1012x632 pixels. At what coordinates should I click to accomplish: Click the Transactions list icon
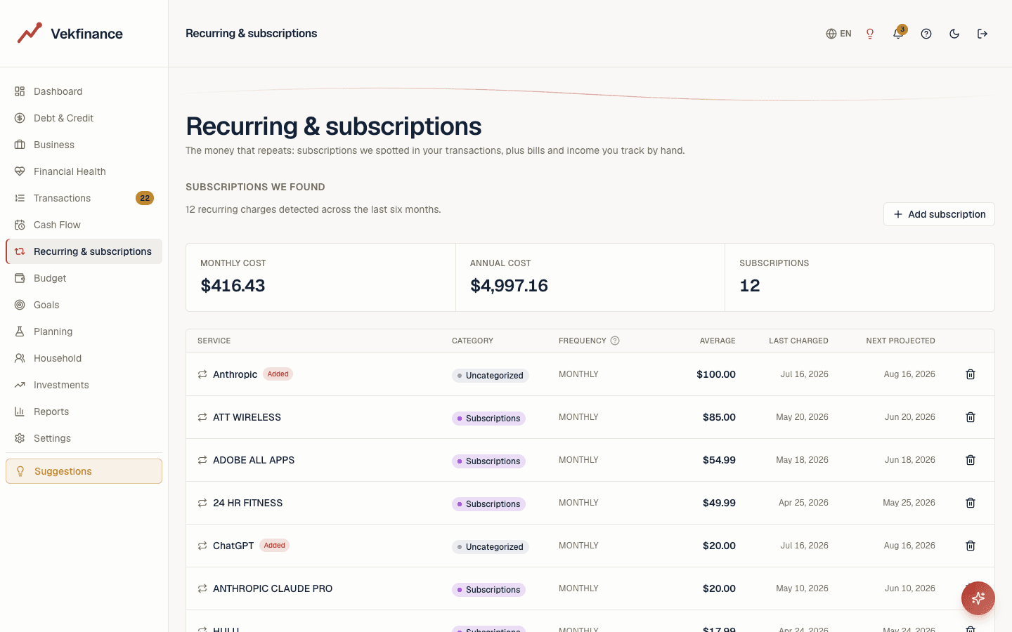20,198
